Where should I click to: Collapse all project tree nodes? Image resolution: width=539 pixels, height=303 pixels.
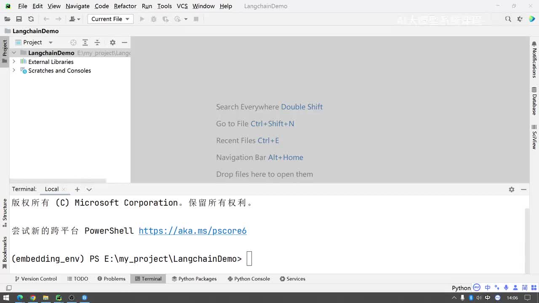pyautogui.click(x=97, y=43)
